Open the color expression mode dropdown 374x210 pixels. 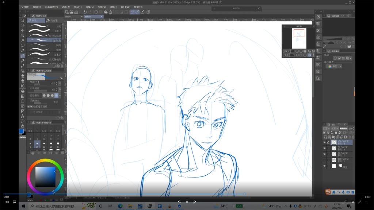pyautogui.click(x=336, y=66)
